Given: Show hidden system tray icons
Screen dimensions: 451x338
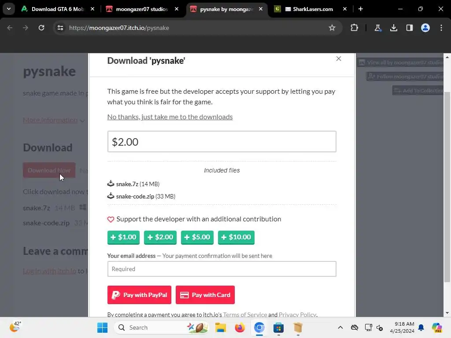Looking at the screenshot, I should tap(340, 327).
